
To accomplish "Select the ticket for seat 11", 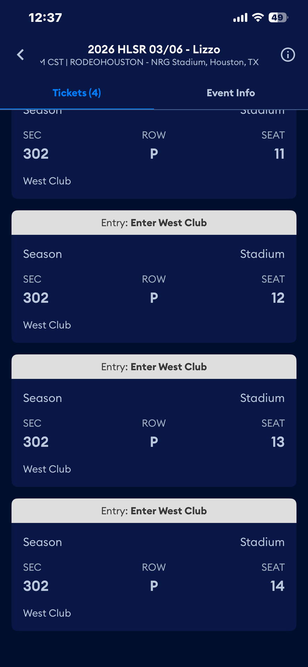I will 154,155.
